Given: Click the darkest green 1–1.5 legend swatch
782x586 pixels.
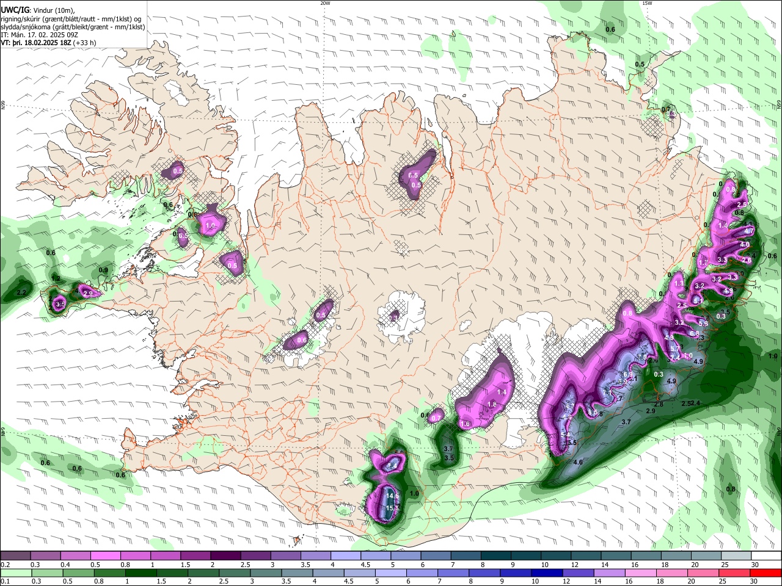Looking at the screenshot, I should click(x=141, y=573).
